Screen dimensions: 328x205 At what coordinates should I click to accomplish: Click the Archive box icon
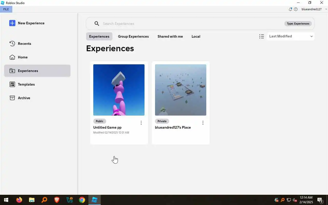(12, 98)
